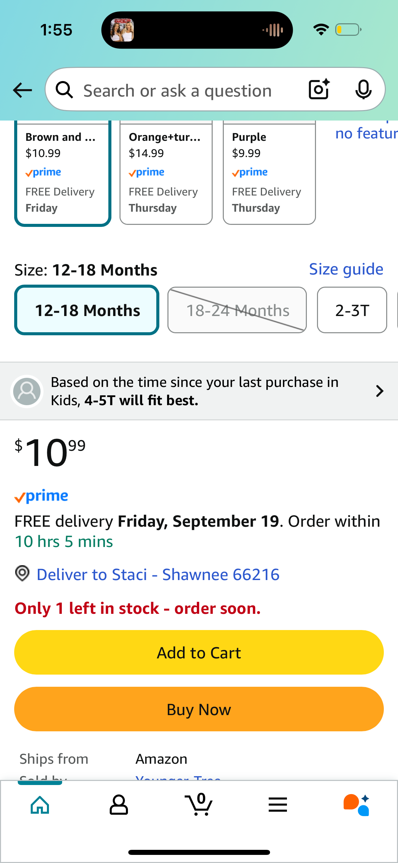398x863 pixels.
Task: Open the Home tab icon
Action: pyautogui.click(x=40, y=805)
